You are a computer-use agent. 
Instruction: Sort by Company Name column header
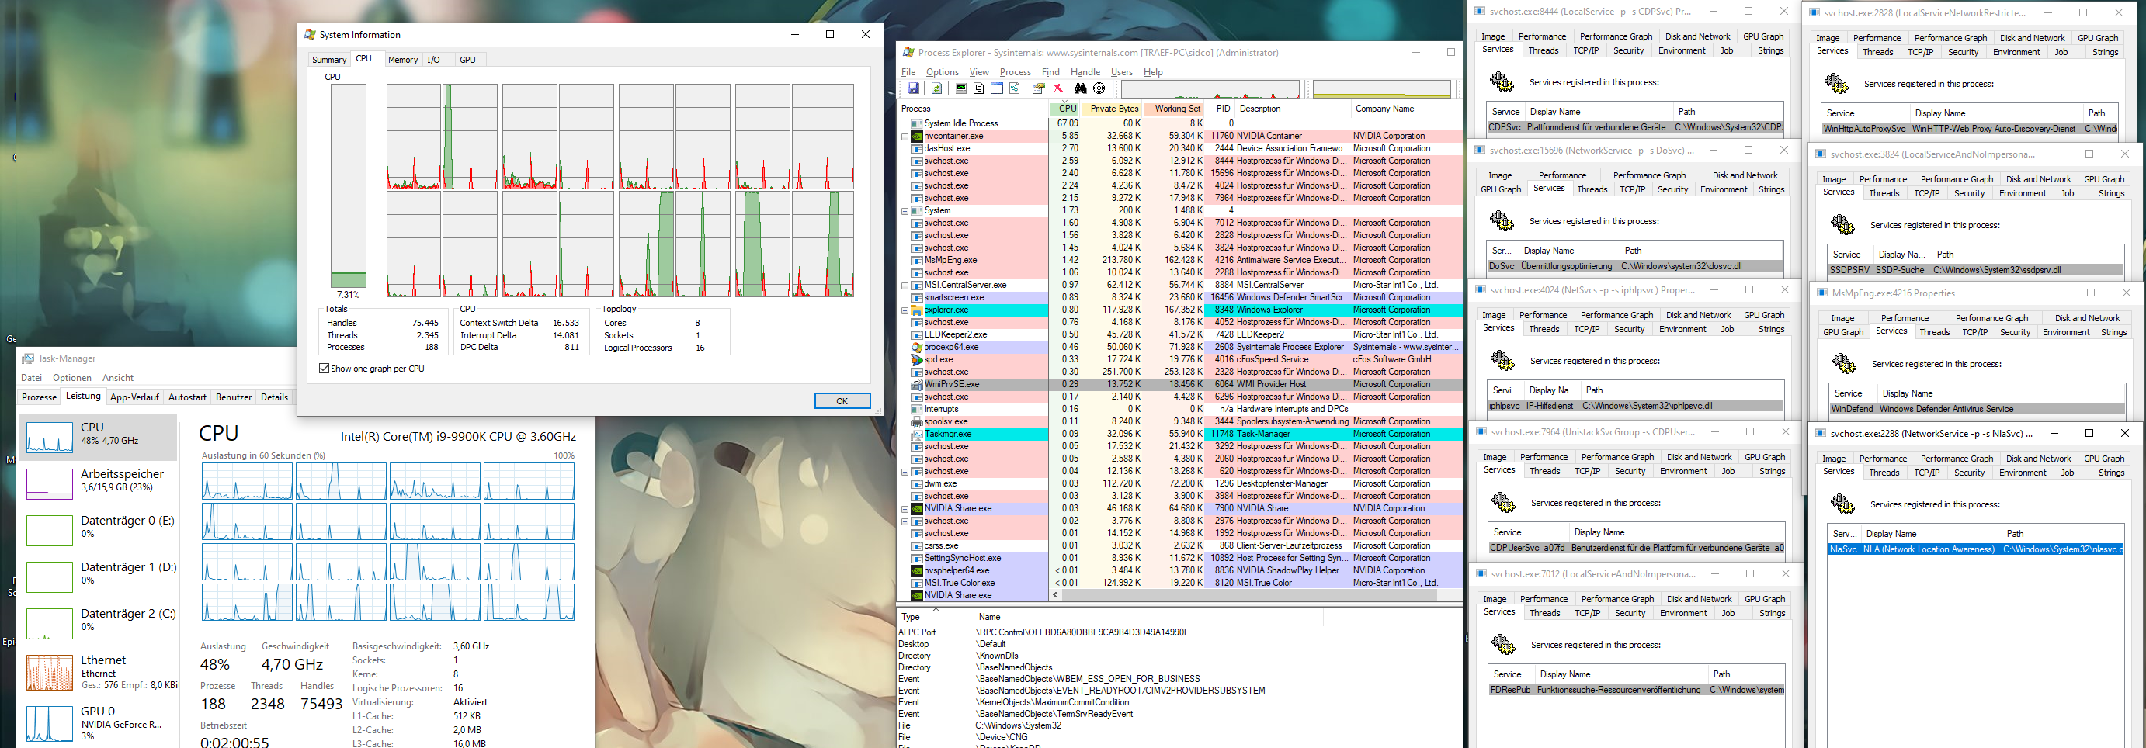[1405, 109]
